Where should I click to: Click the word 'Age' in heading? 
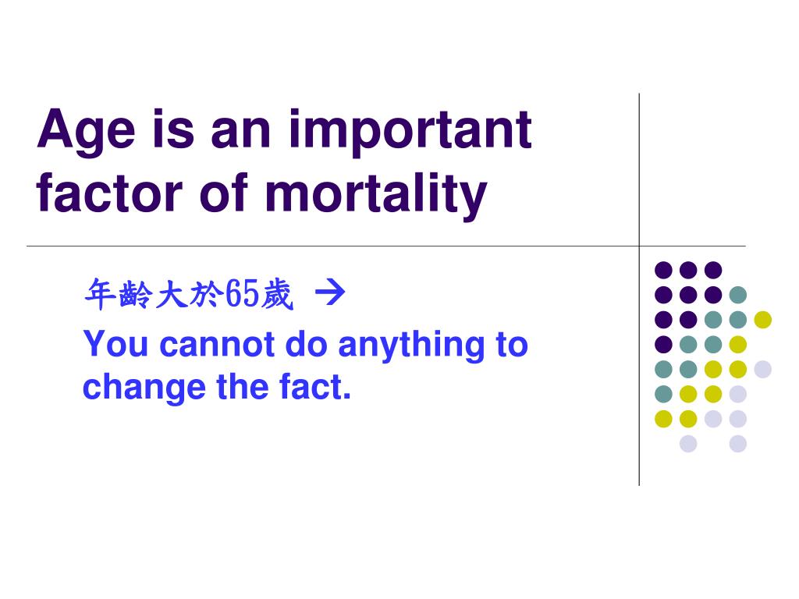(x=86, y=131)
